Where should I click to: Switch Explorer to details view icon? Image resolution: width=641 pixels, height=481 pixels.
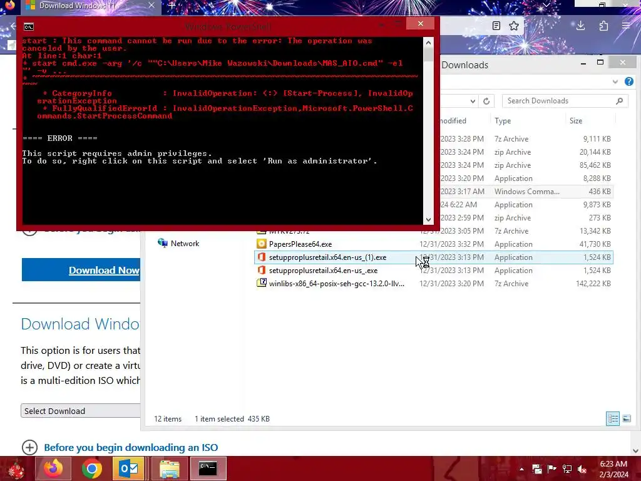613,418
